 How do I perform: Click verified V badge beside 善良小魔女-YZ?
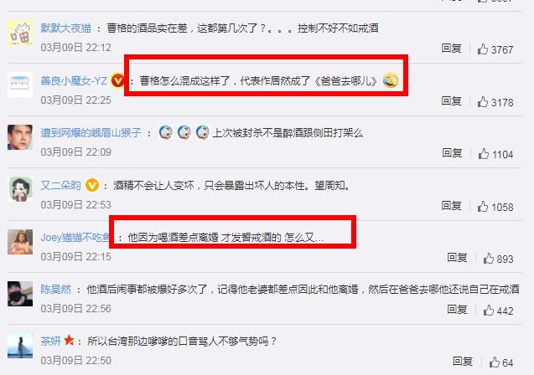pos(118,81)
